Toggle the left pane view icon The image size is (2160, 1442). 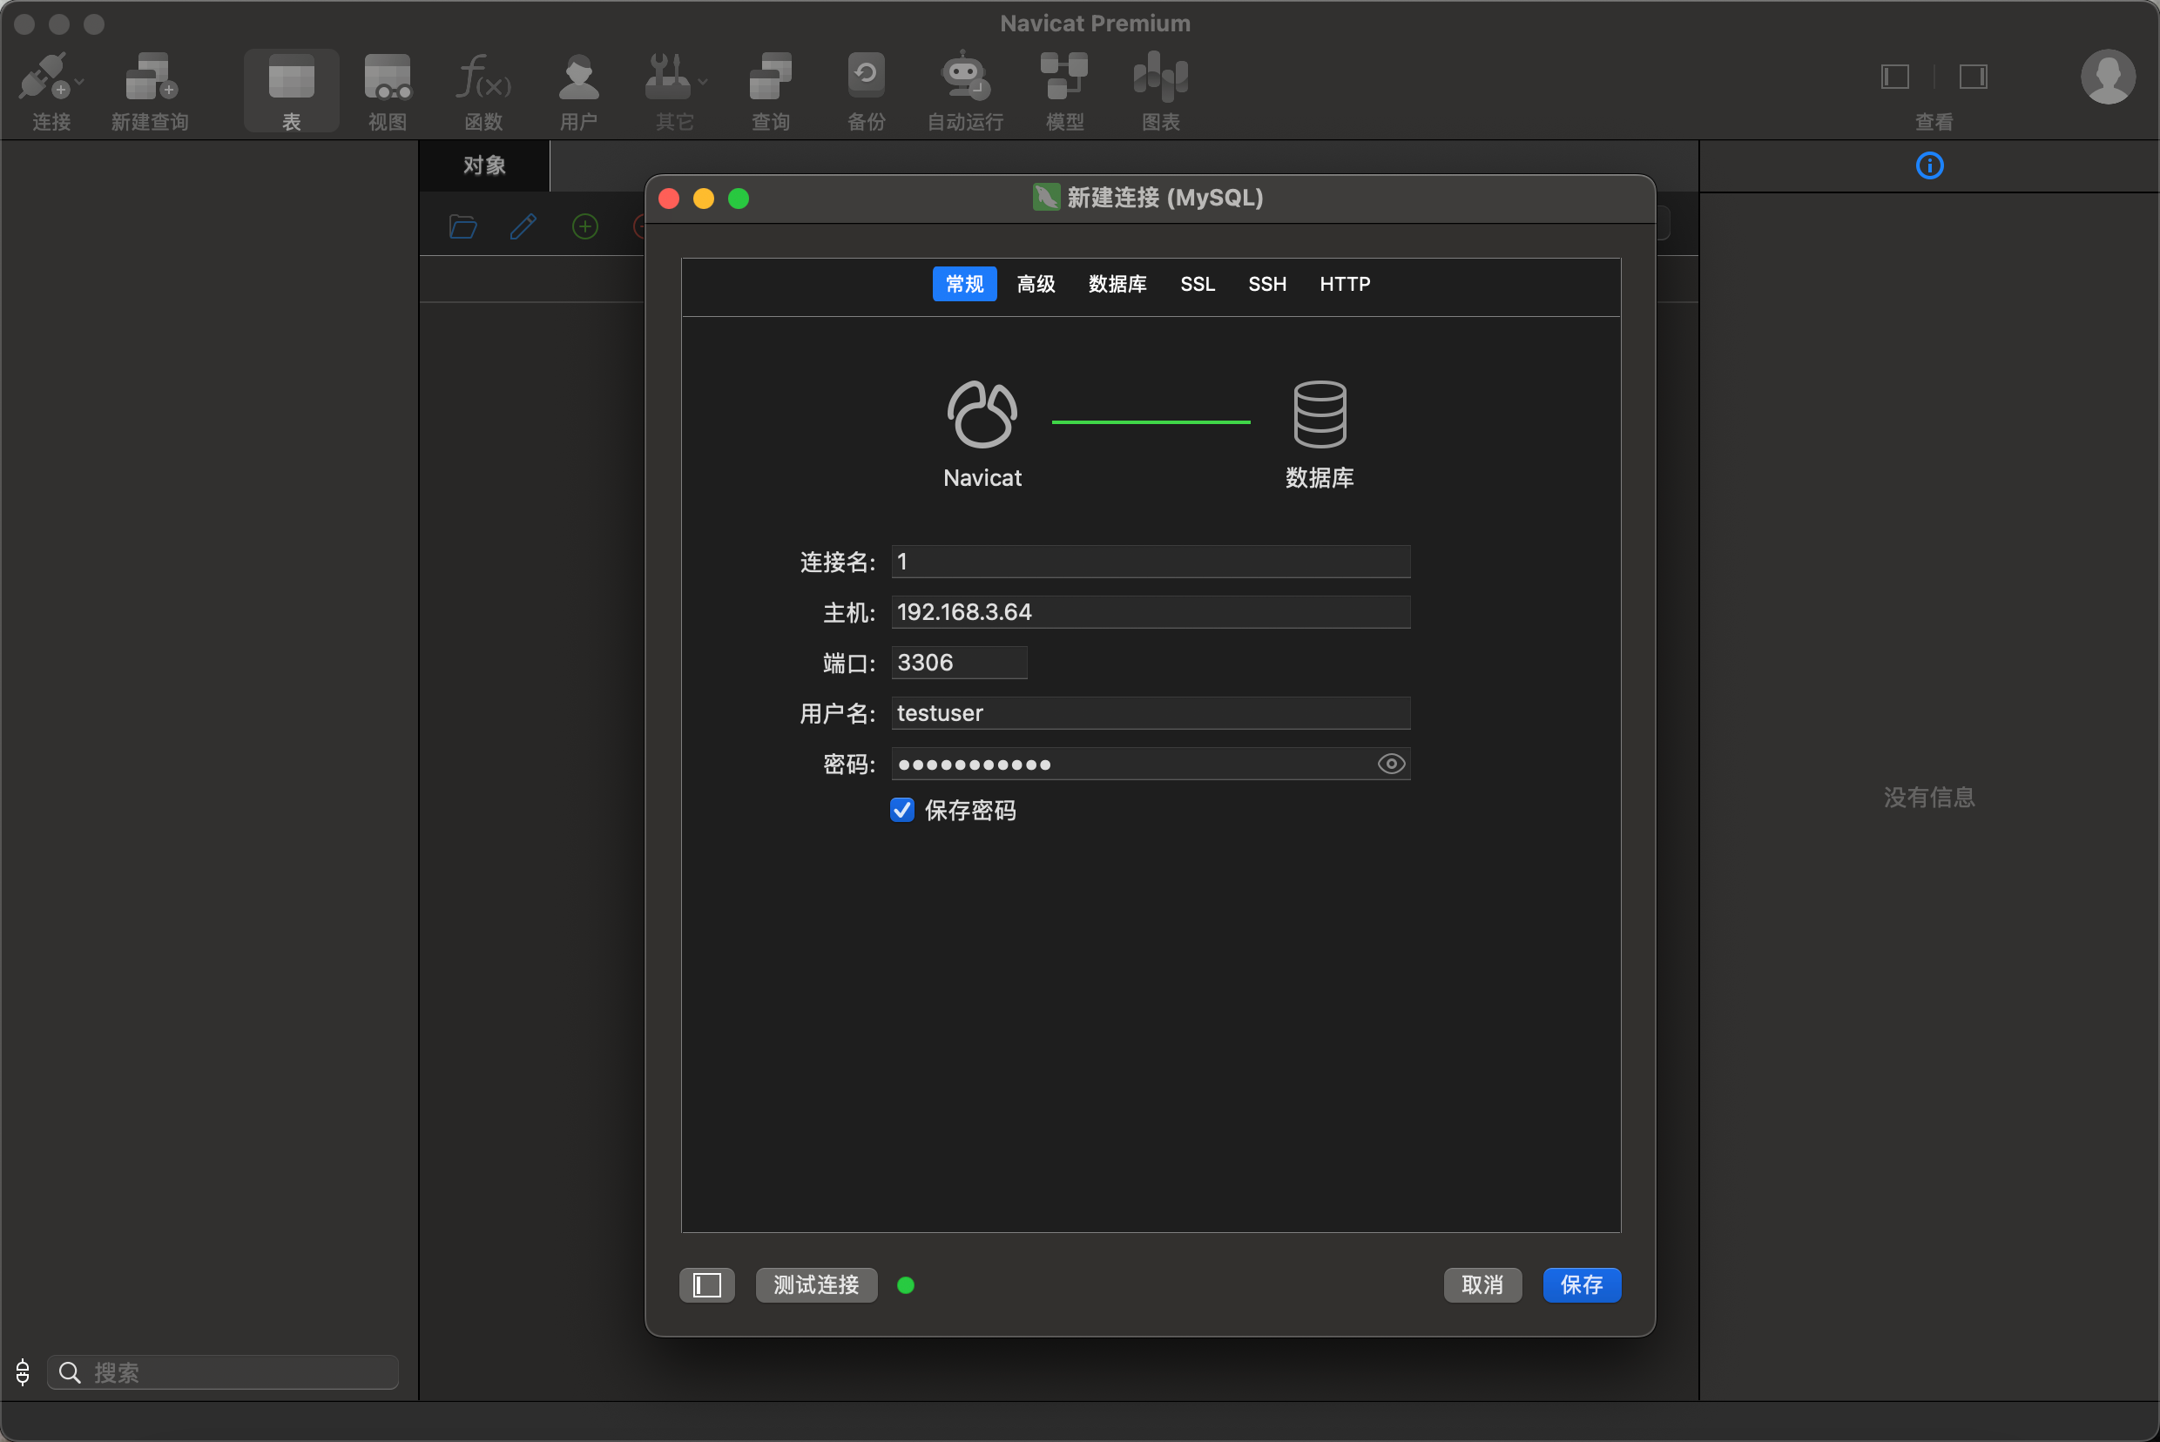(1895, 77)
